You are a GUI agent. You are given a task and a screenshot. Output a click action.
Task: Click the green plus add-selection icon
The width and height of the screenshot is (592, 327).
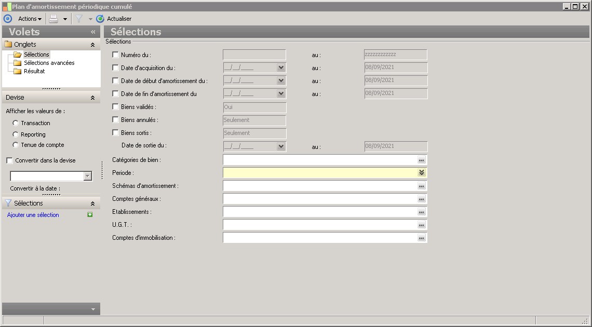[x=90, y=214]
